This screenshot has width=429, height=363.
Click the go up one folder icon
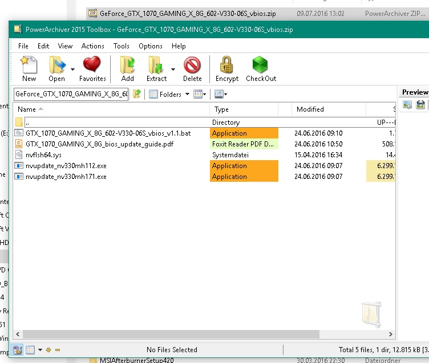[136, 94]
